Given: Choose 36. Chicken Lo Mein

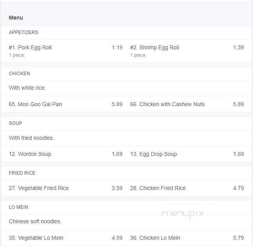Looking at the screenshot, I should coord(155,238).
